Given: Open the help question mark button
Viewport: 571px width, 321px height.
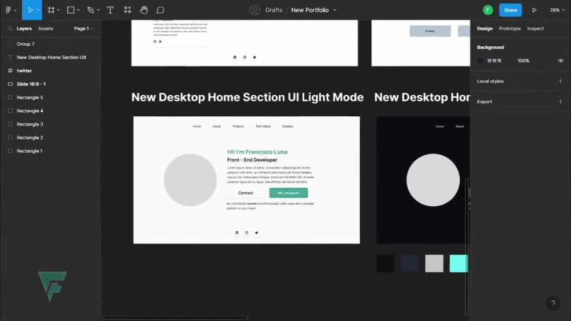Looking at the screenshot, I should tap(553, 303).
